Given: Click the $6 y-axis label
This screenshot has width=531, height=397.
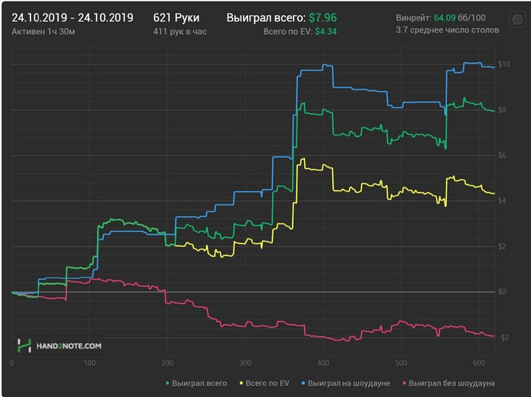Looking at the screenshot, I should pos(502,155).
